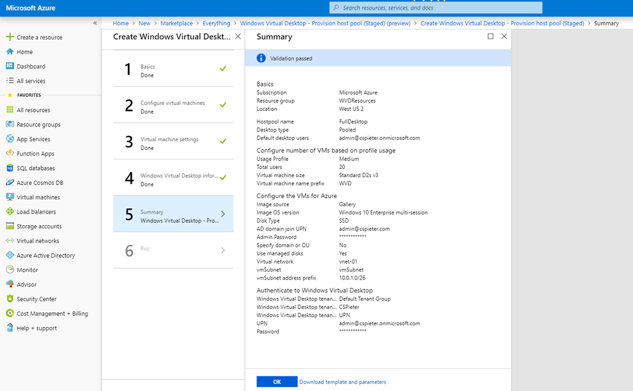This screenshot has height=391, width=633.
Task: Open step 3 Virtual machine settings
Action: (x=173, y=141)
